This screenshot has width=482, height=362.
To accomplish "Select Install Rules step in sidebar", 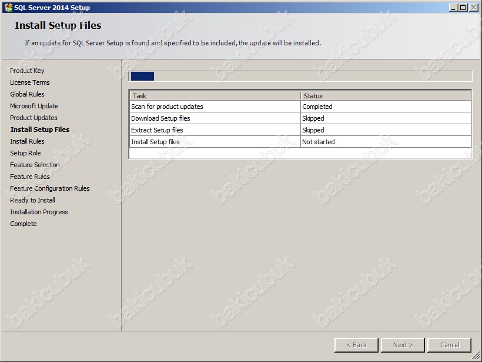I will click(27, 141).
